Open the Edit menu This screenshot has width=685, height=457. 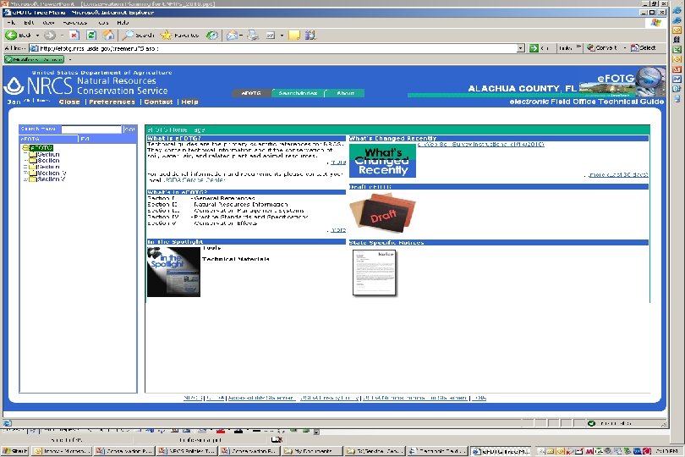tap(29, 23)
